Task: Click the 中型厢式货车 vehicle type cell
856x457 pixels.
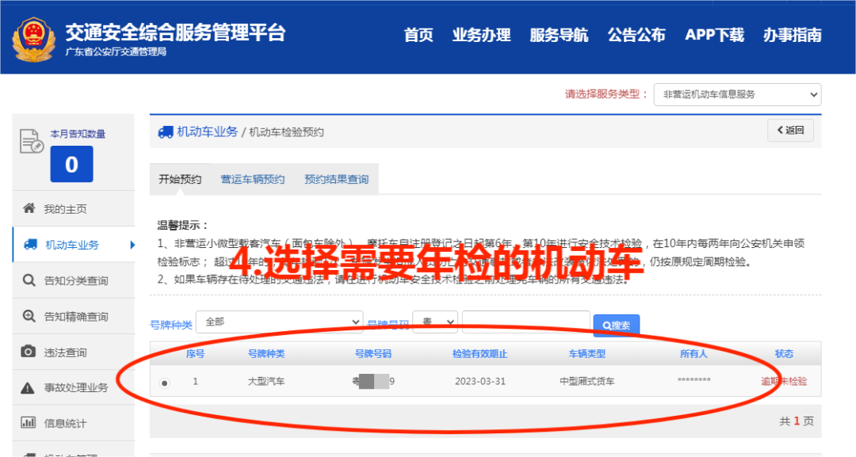Action: pos(587,381)
